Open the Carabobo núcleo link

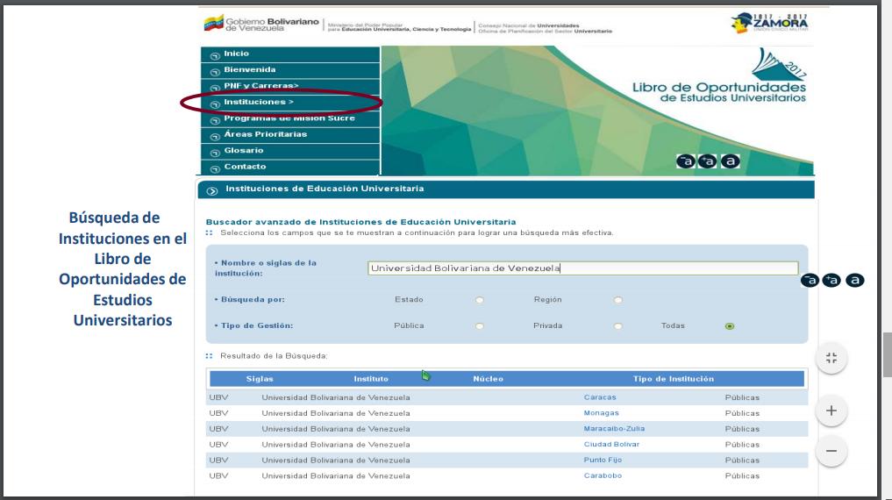click(603, 475)
